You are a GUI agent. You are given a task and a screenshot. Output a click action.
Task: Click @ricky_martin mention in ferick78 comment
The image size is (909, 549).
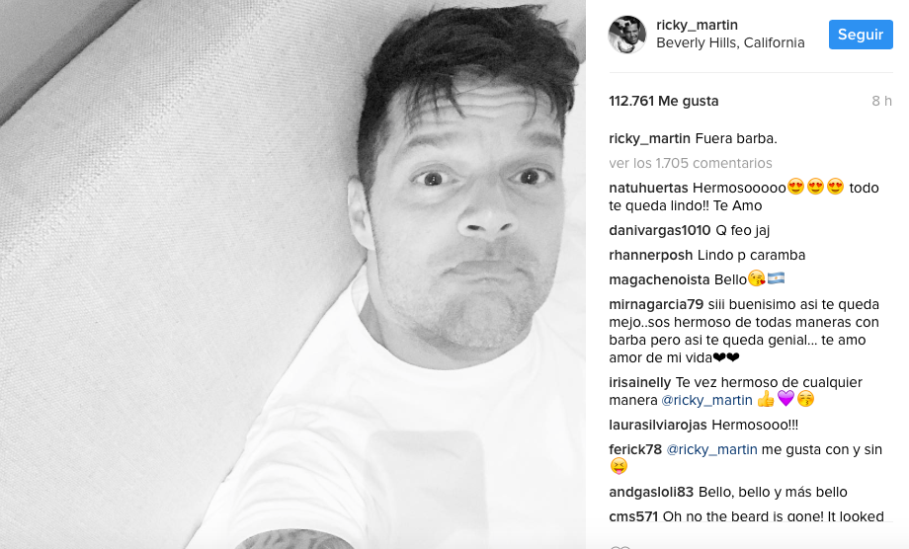[x=712, y=450]
